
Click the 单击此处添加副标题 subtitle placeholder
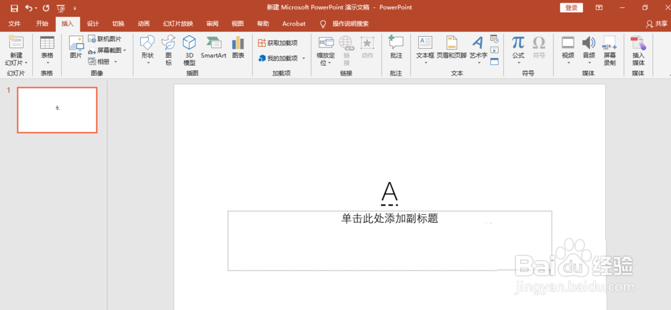389,240
